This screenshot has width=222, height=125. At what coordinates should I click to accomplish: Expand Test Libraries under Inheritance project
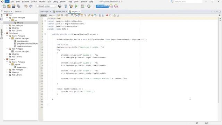(7, 57)
